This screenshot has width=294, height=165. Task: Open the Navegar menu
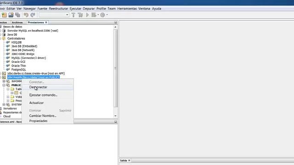tap(29, 9)
